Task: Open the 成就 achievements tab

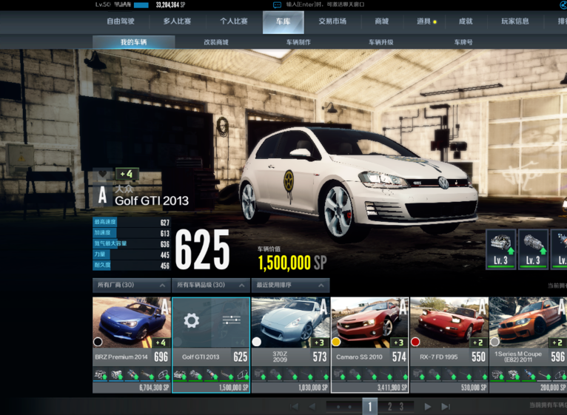Action: 466,21
